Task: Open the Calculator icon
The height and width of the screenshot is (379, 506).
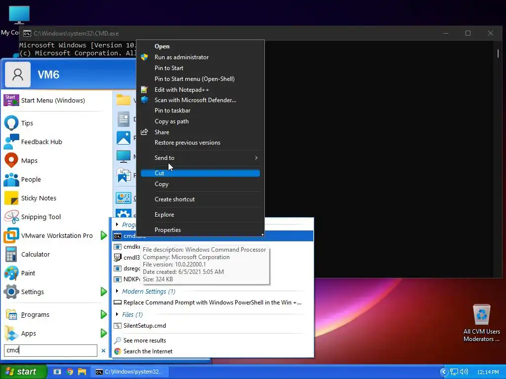Action: (11, 254)
